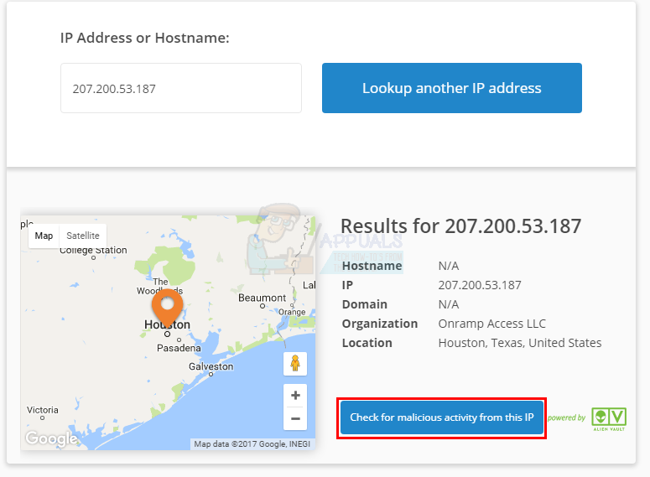Viewport: 650px width, 477px height.
Task: Focus the IP Address or Hostname field
Action: 180,88
